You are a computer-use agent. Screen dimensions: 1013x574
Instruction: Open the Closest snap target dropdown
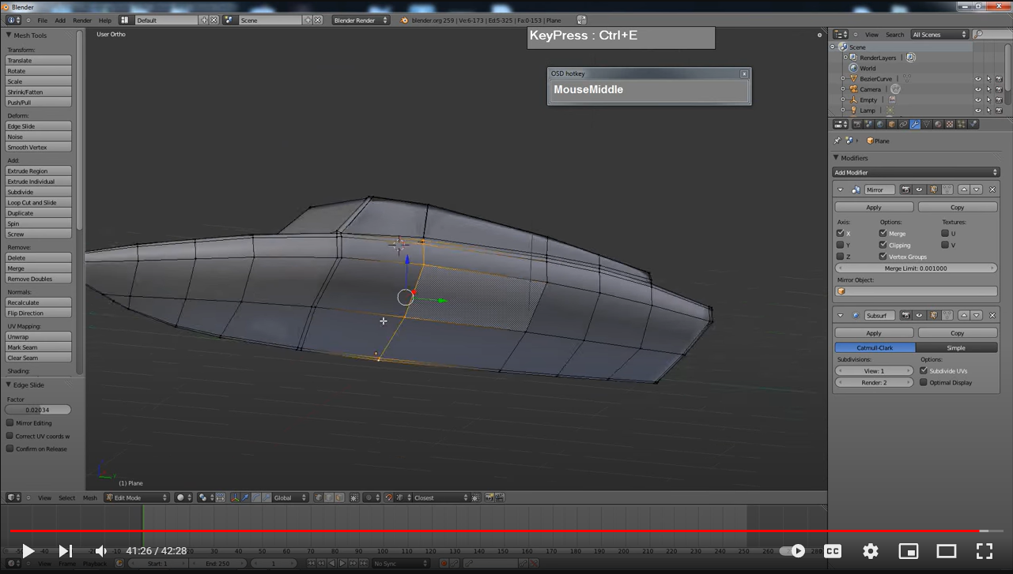coord(440,497)
